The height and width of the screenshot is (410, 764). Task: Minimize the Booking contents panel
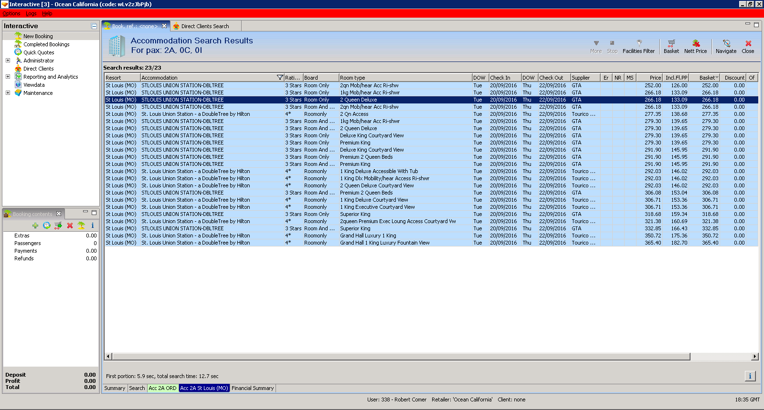[x=85, y=212]
